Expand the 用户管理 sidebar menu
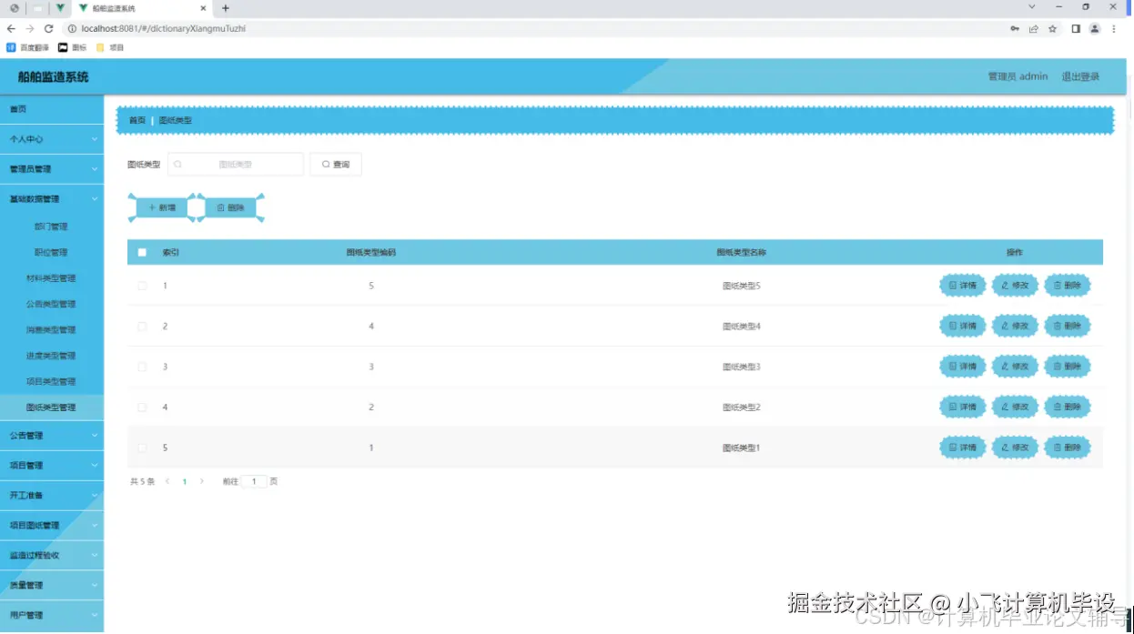Viewport: 1134px width, 634px height. 52,616
